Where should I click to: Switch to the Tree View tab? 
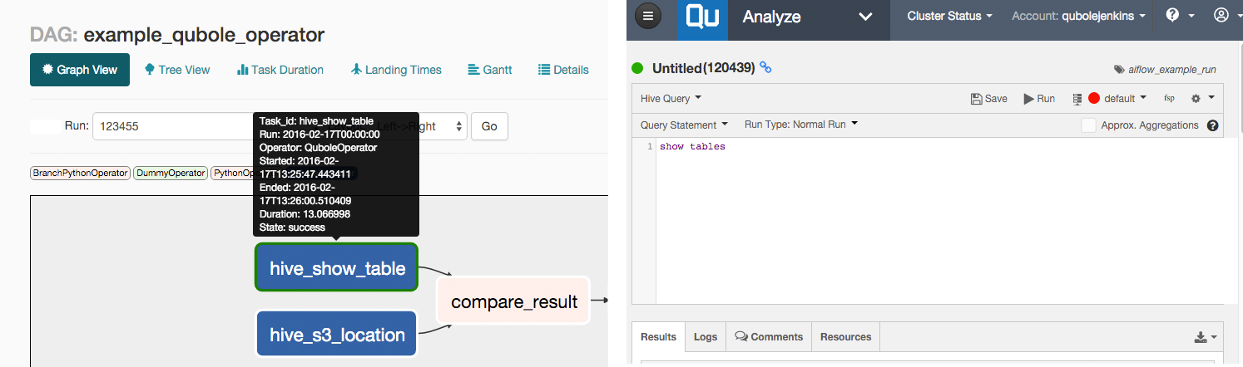[177, 70]
